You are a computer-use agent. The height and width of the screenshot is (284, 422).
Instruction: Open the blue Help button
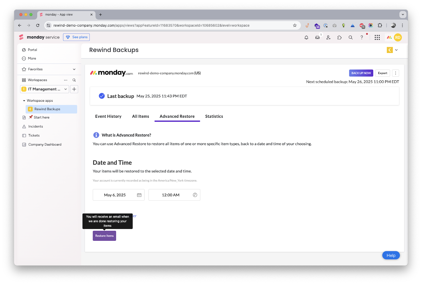coord(391,255)
